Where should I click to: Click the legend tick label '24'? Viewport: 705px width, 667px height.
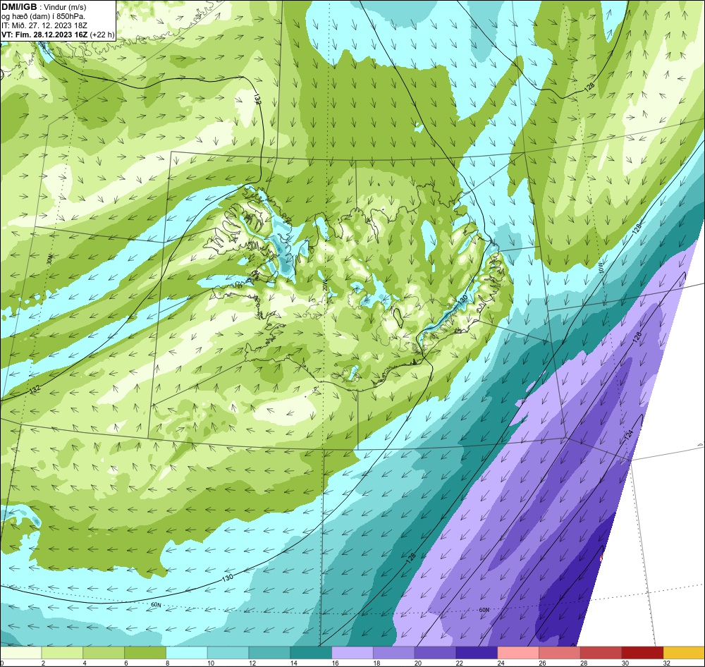501,663
